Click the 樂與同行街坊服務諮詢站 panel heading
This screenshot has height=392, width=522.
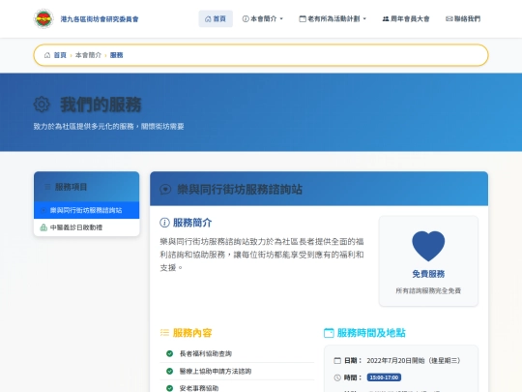tap(240, 190)
